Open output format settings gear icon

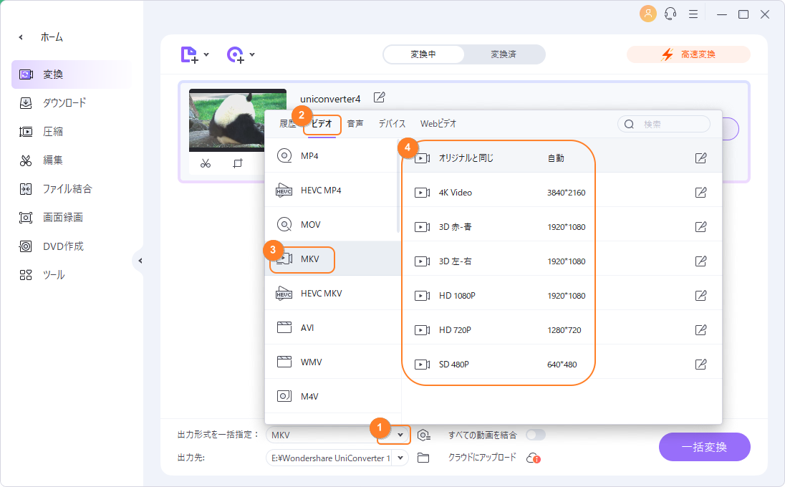click(x=424, y=435)
